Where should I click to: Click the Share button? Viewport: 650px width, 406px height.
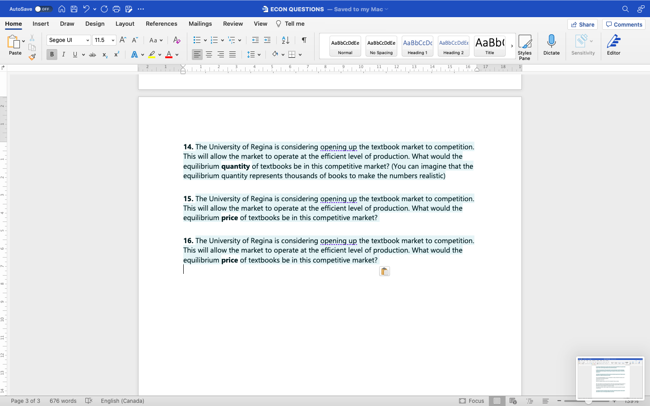582,24
